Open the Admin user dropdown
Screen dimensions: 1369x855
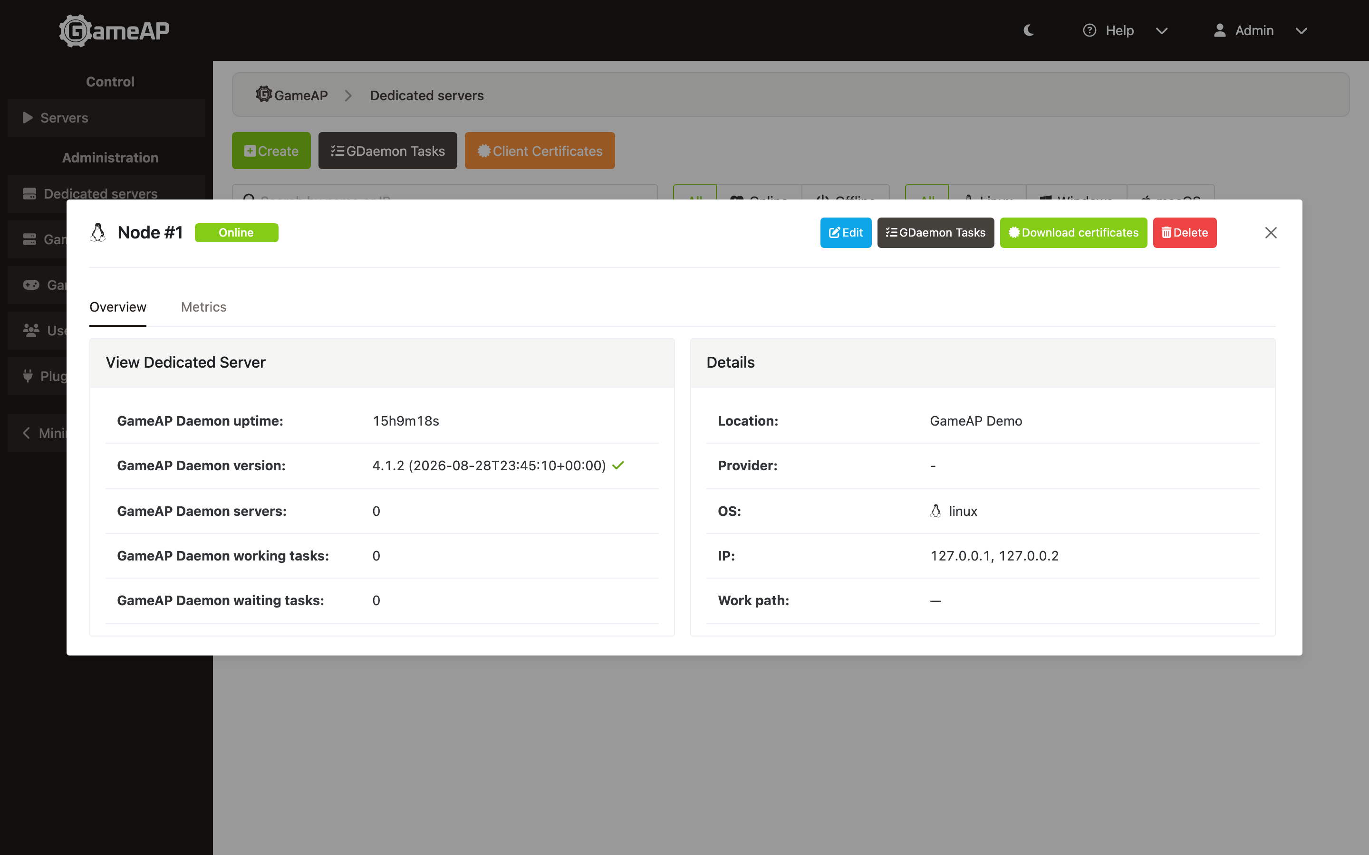[x=1261, y=30]
